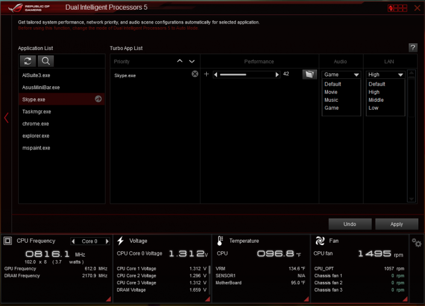This screenshot has width=425, height=306.
Task: Collapse panel with left red chevron
Action: click(6, 118)
